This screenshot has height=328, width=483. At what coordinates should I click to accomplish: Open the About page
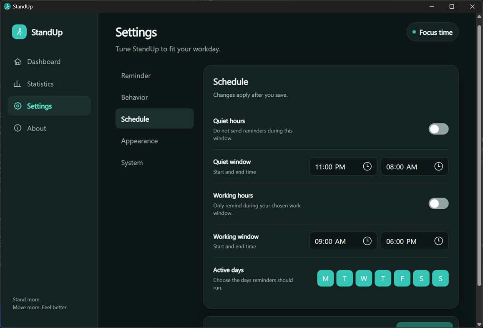49,128
